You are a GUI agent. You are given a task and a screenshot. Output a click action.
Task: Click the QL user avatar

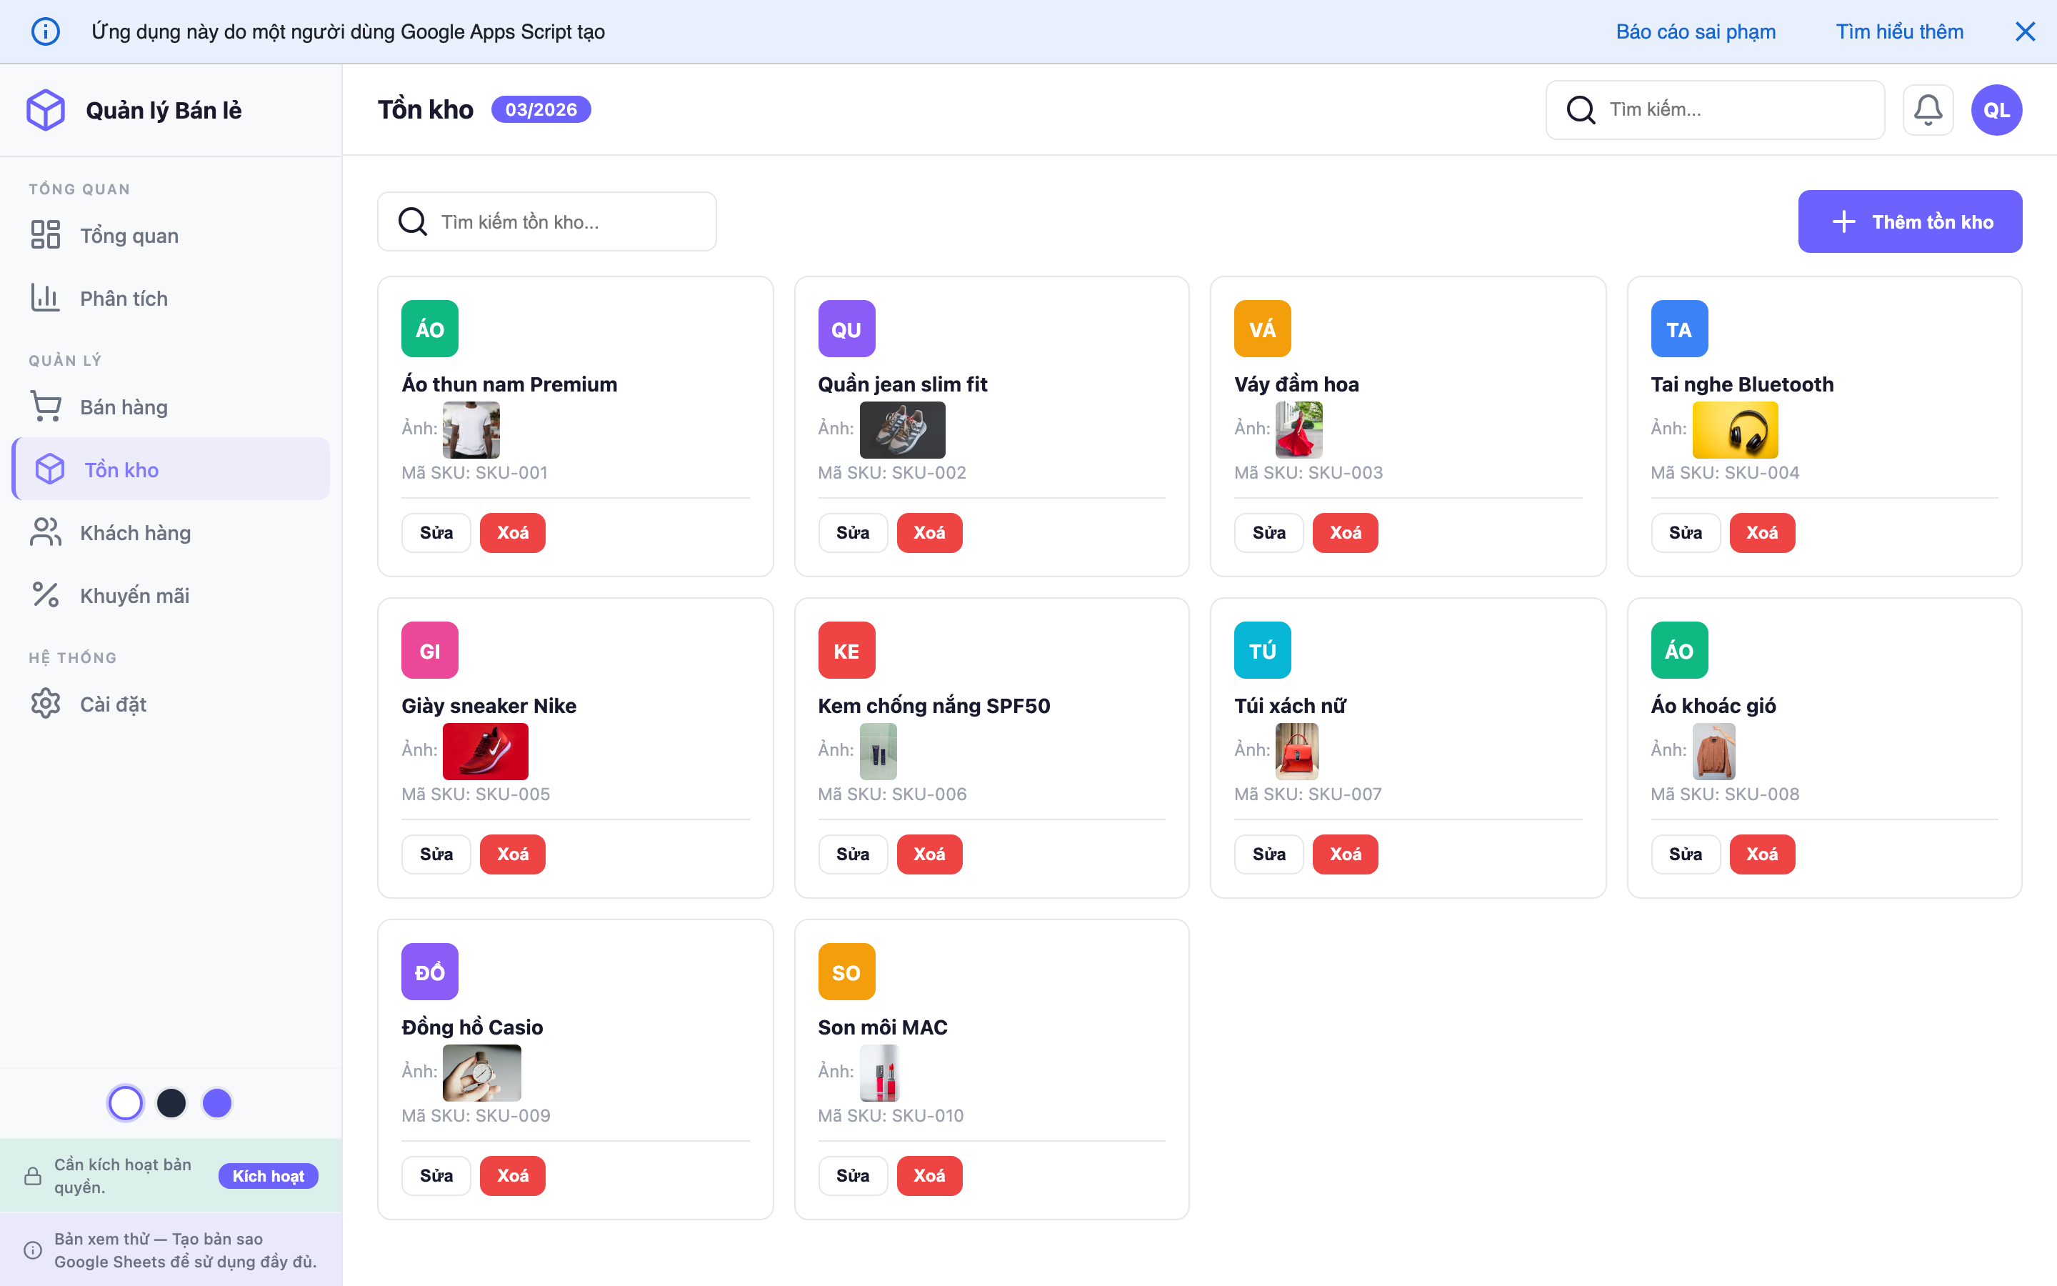1997,109
